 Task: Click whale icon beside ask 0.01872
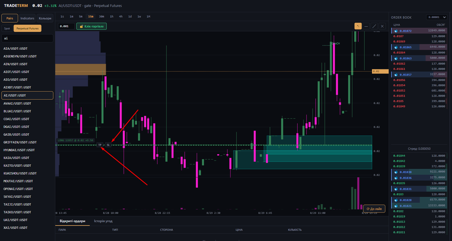[396, 30]
